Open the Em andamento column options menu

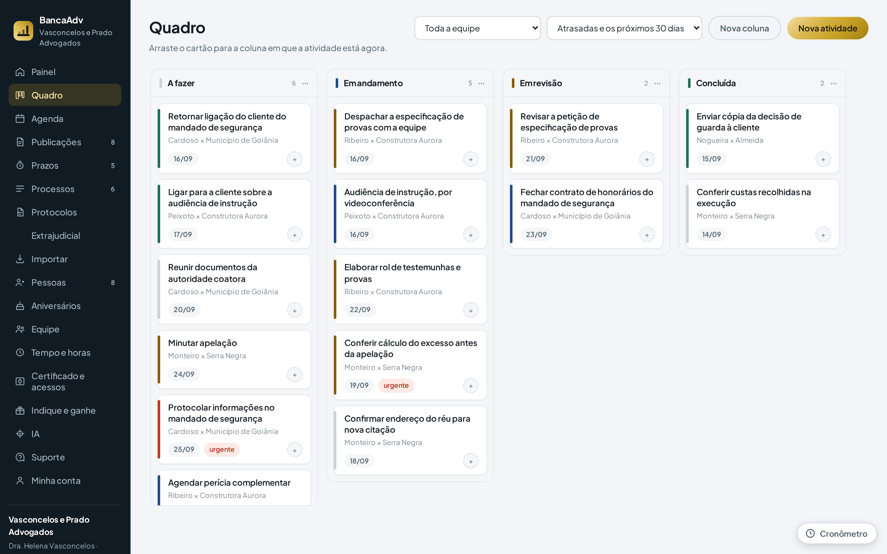(x=481, y=83)
